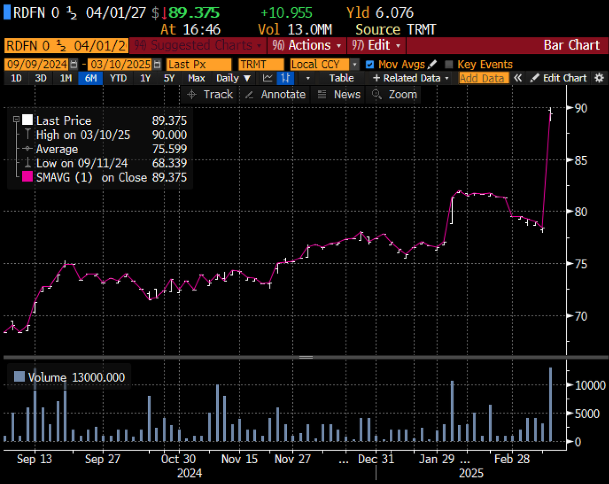Open the Edit menu
This screenshot has height=484, width=609.
click(x=376, y=45)
